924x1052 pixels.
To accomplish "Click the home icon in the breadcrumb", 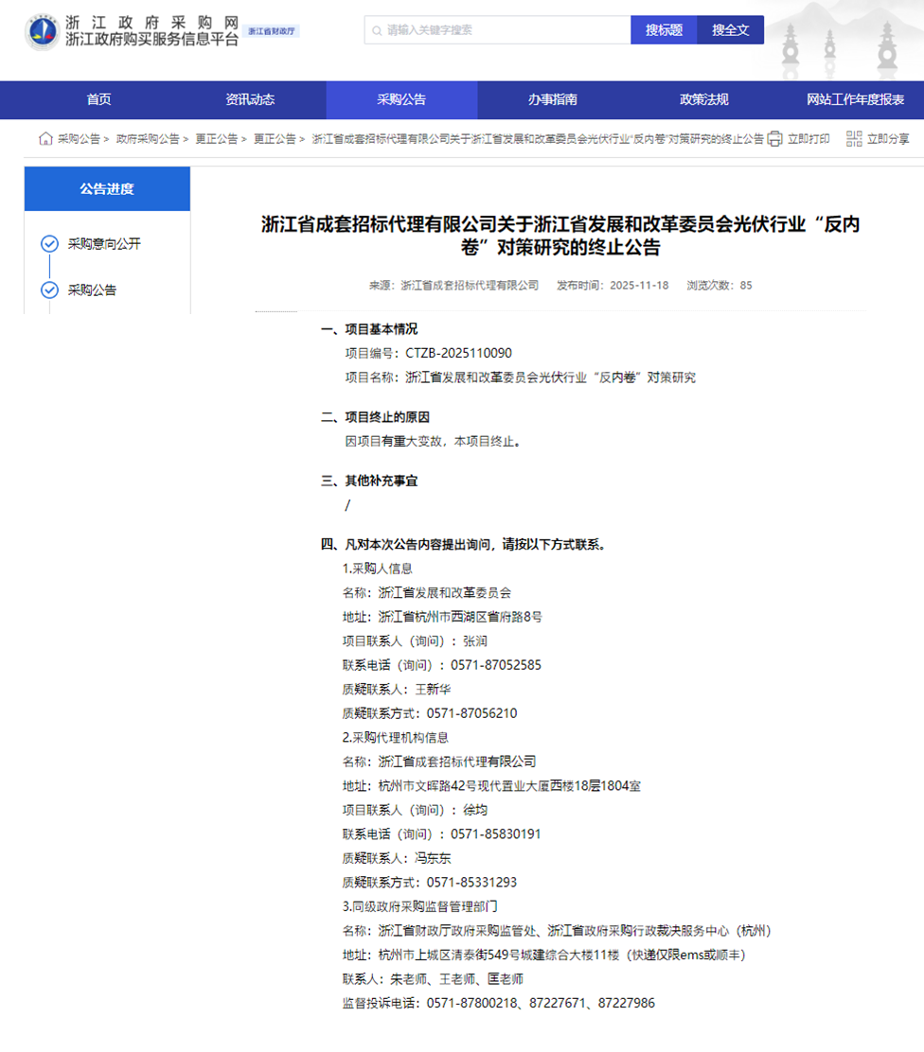I will pyautogui.click(x=45, y=139).
